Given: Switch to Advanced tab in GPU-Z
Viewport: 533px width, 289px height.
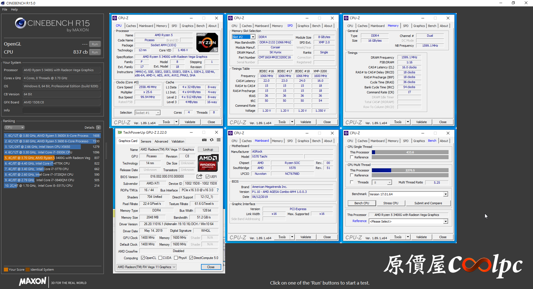Looking at the screenshot, I should [x=161, y=141].
